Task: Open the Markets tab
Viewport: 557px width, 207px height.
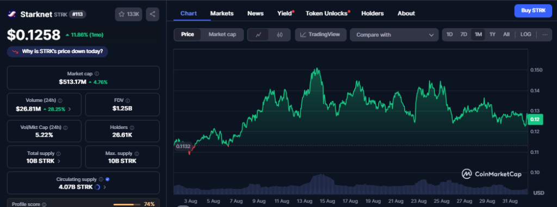Action: [222, 14]
